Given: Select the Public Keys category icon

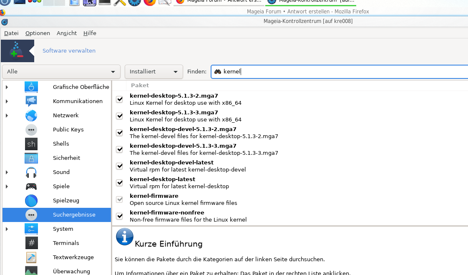Looking at the screenshot, I should pos(31,130).
